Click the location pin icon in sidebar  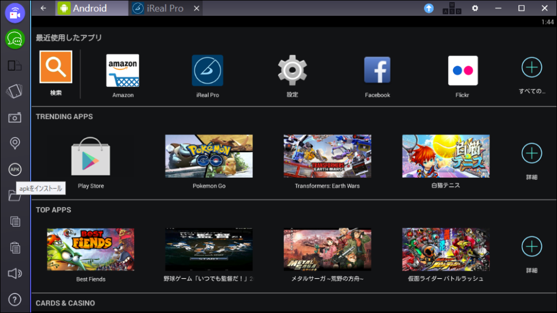[15, 143]
